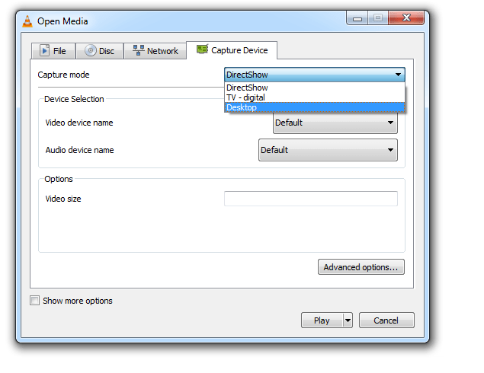Select Desktop from capture mode list
The width and height of the screenshot is (484, 373).
pyautogui.click(x=314, y=107)
